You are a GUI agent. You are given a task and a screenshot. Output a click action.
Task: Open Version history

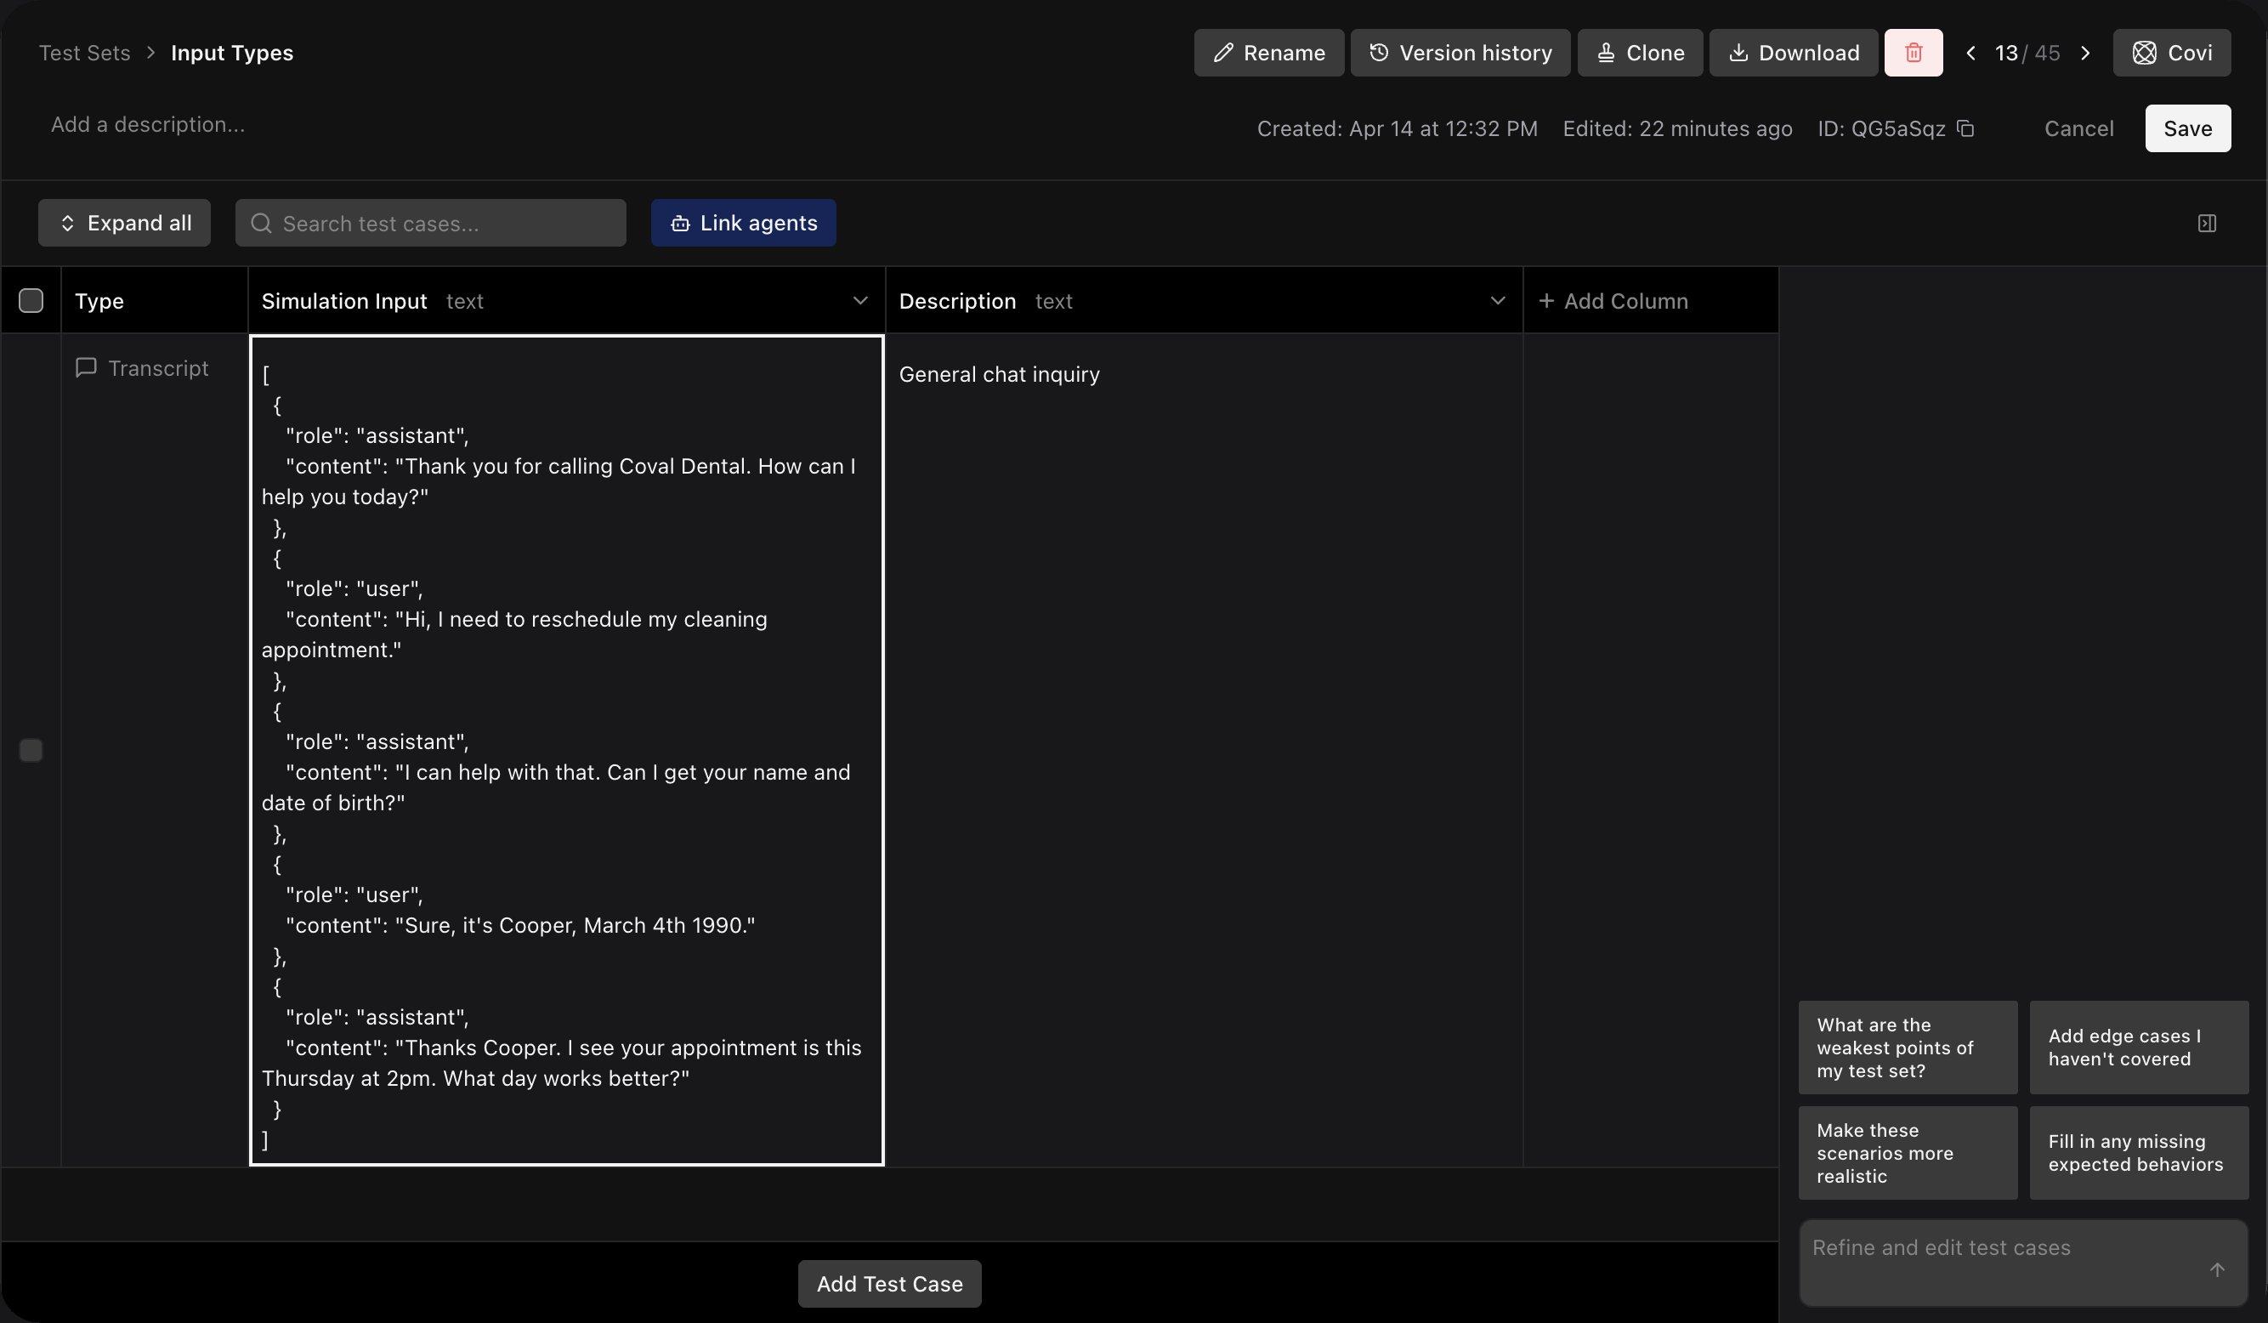[x=1460, y=52]
